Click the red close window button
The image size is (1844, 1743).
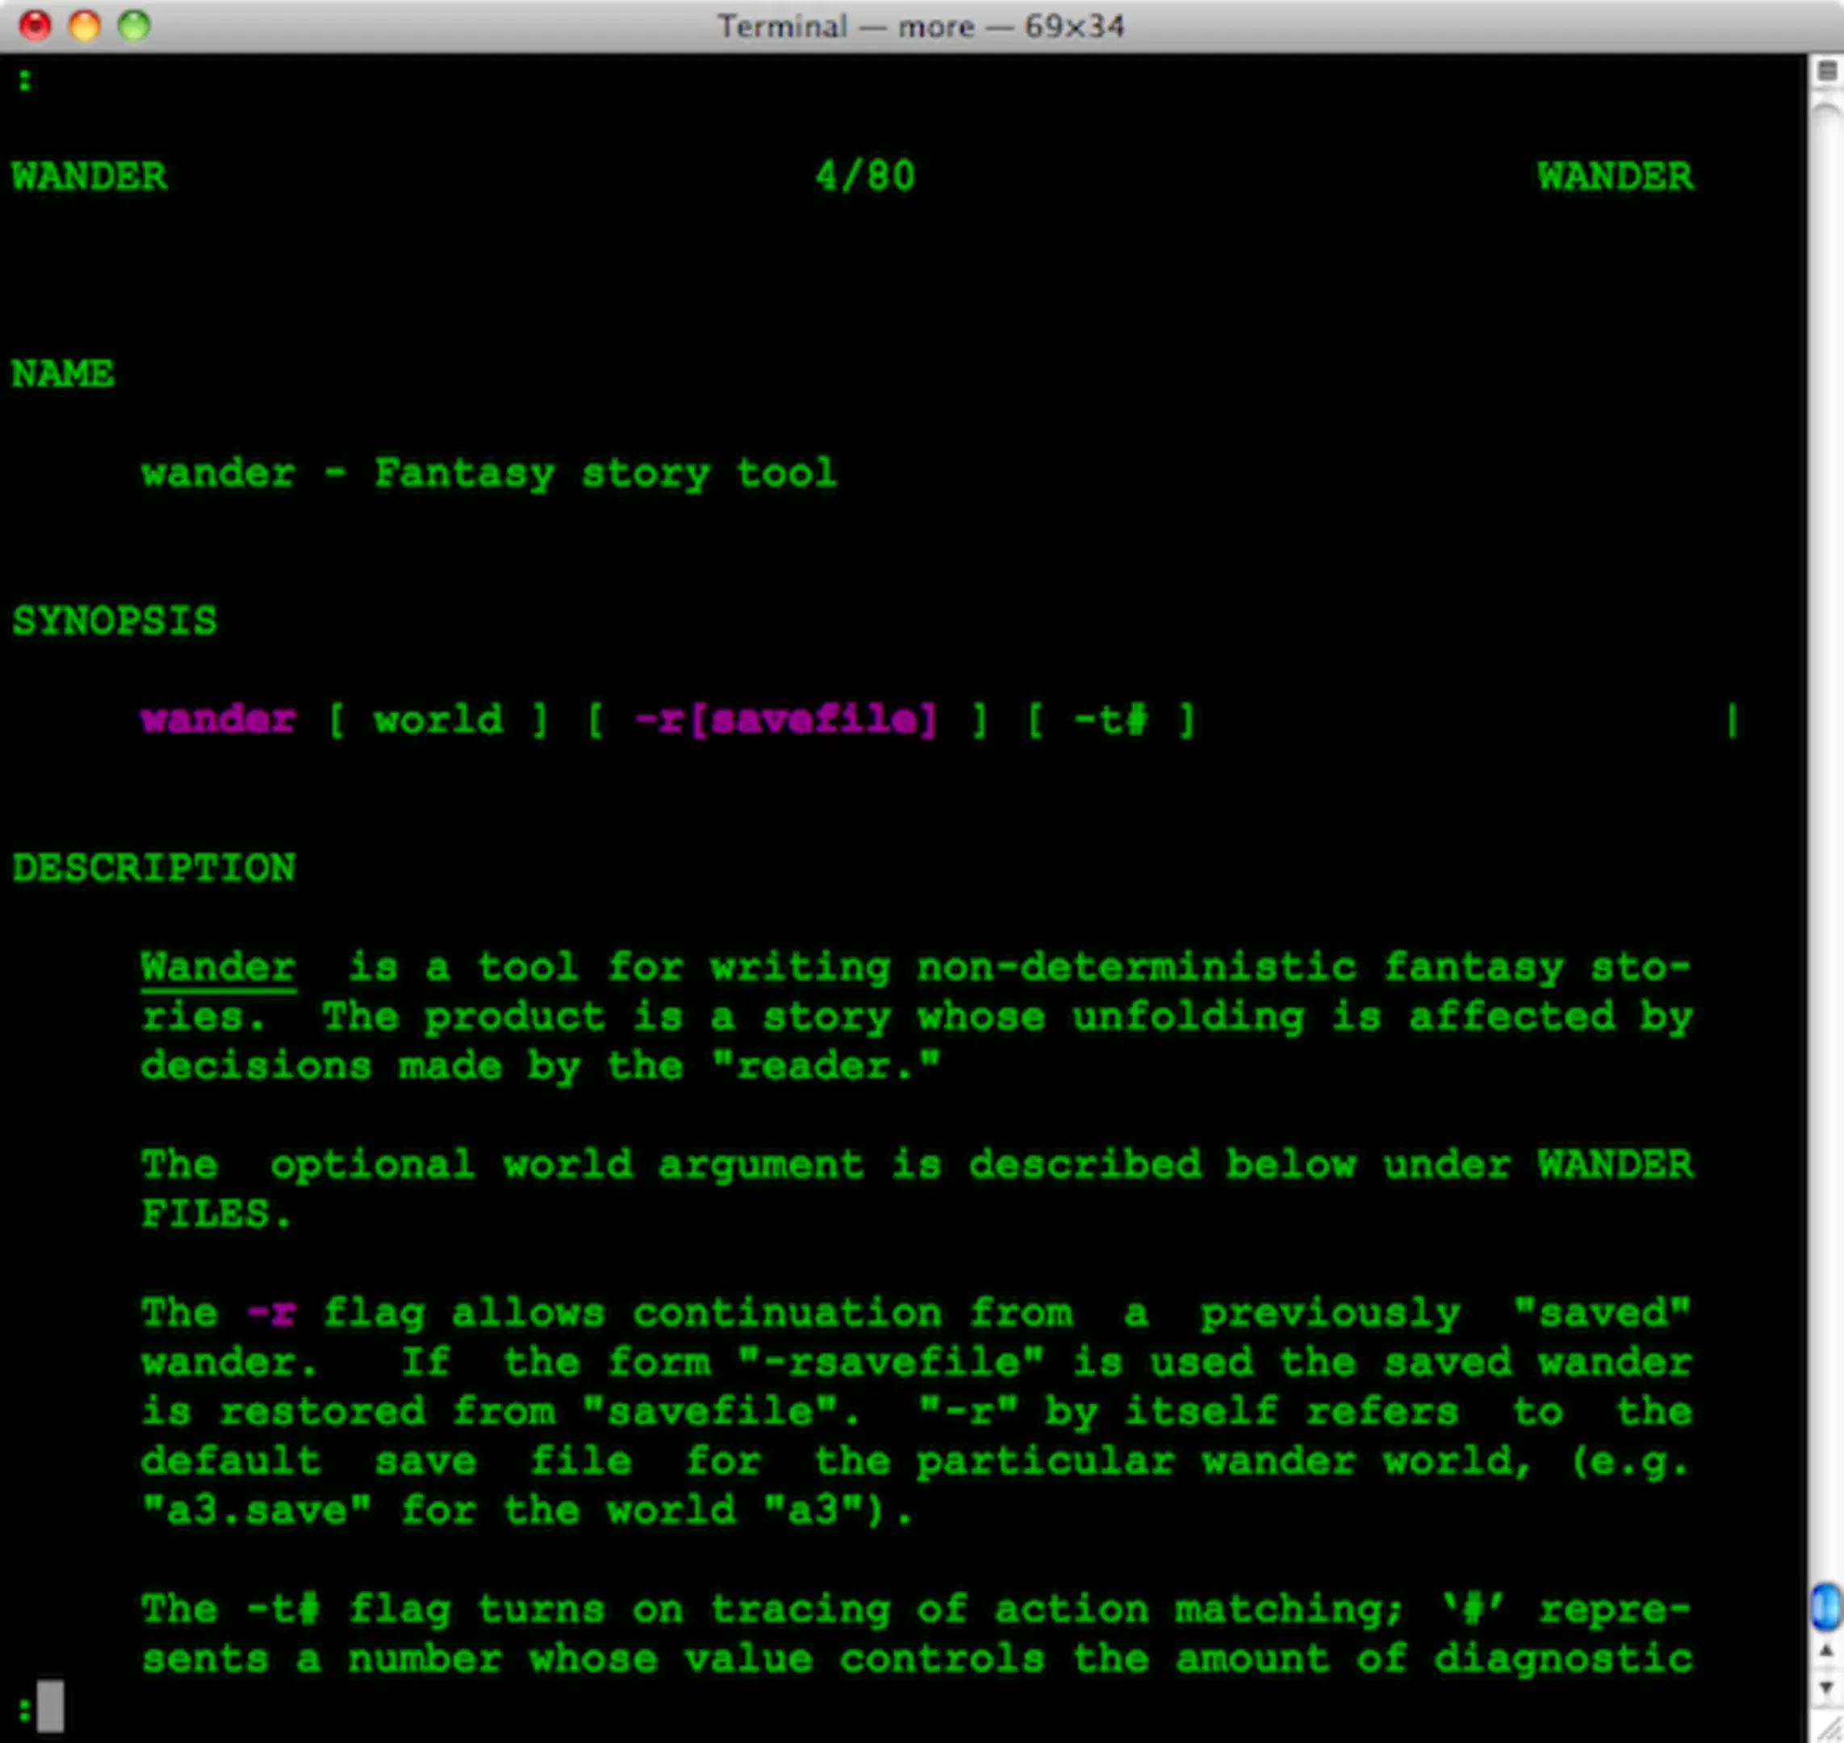(x=36, y=25)
